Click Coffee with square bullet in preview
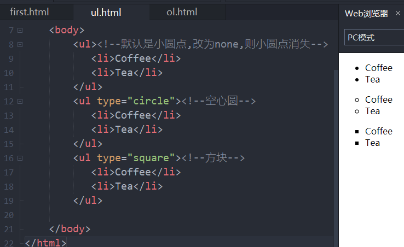The width and height of the screenshot is (404, 247). 378,131
